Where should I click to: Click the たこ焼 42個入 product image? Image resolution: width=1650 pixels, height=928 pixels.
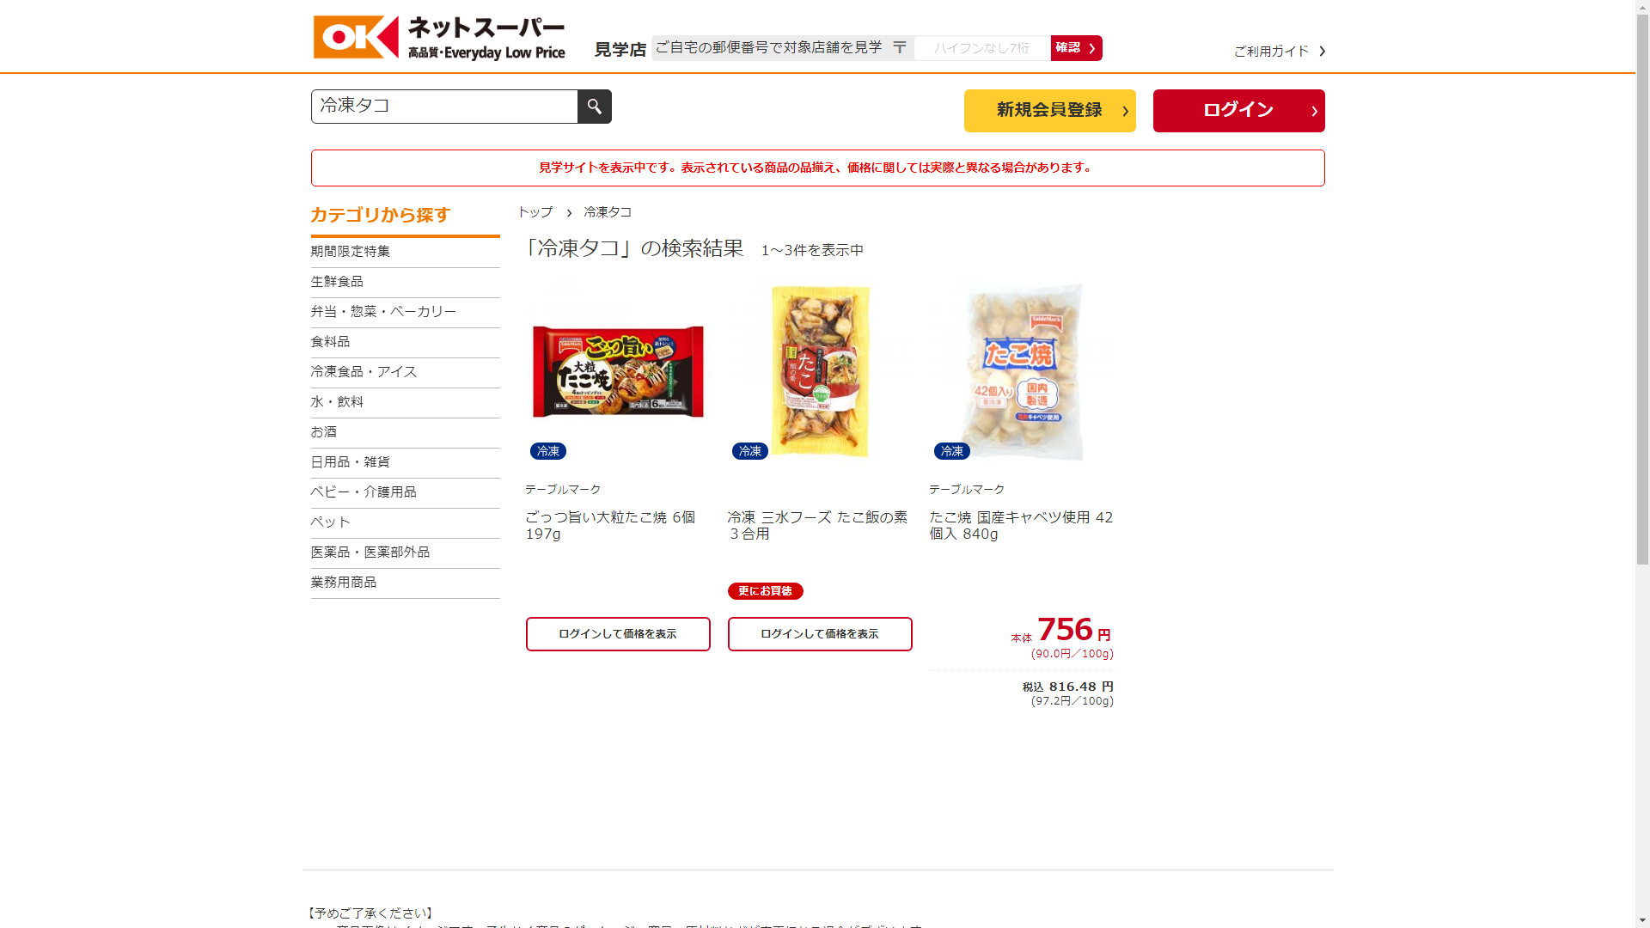click(x=1022, y=372)
